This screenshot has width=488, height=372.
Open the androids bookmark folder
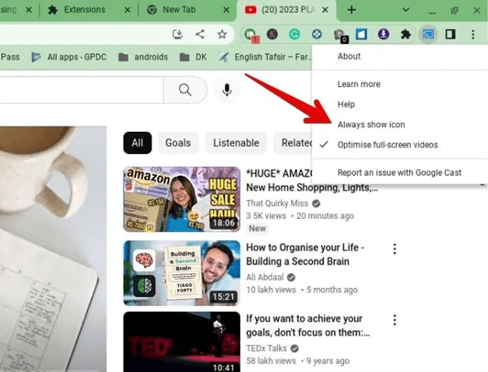(143, 57)
